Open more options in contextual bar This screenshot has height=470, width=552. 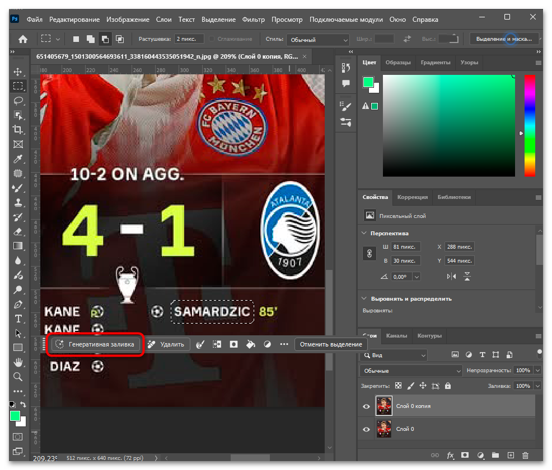pos(284,344)
